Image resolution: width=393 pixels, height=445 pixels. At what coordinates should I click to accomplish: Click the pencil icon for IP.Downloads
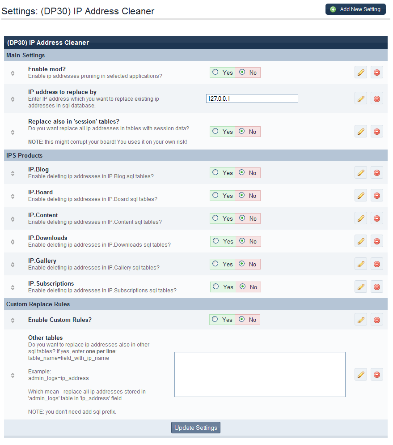coord(361,241)
